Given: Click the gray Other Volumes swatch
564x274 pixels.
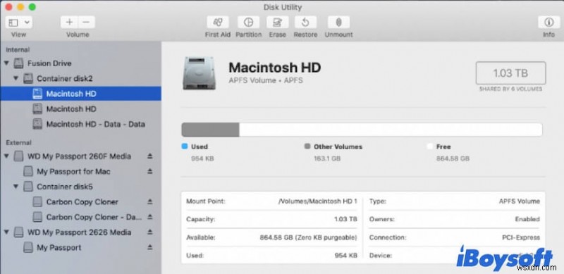Looking at the screenshot, I should (307, 147).
